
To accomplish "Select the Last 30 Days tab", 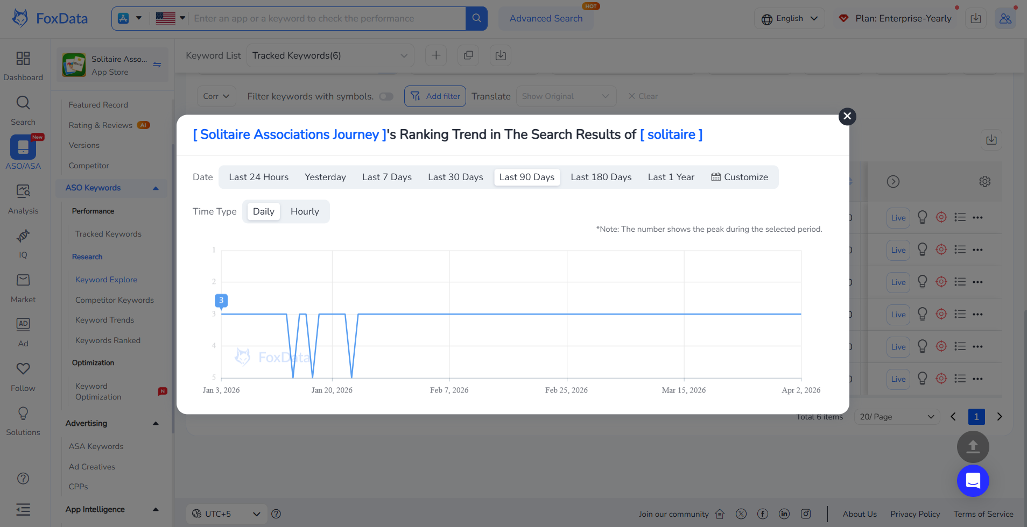I will pos(455,177).
